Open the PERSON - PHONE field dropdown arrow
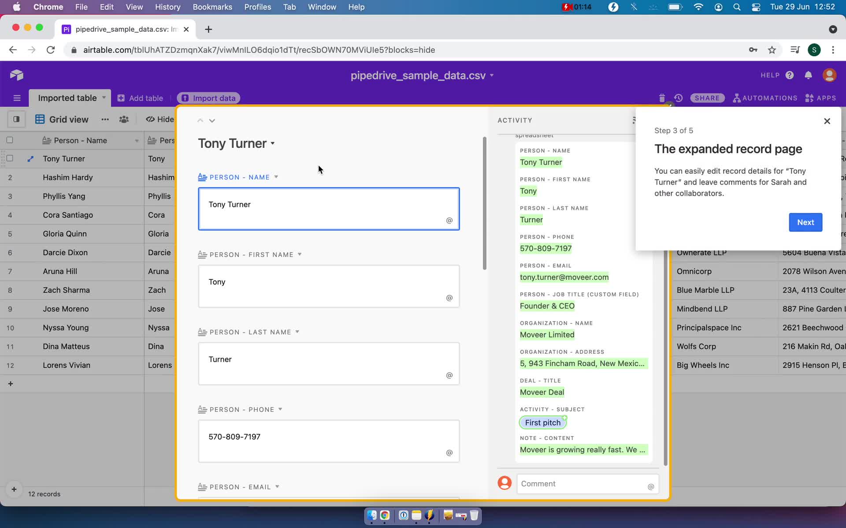846x528 pixels. [280, 409]
